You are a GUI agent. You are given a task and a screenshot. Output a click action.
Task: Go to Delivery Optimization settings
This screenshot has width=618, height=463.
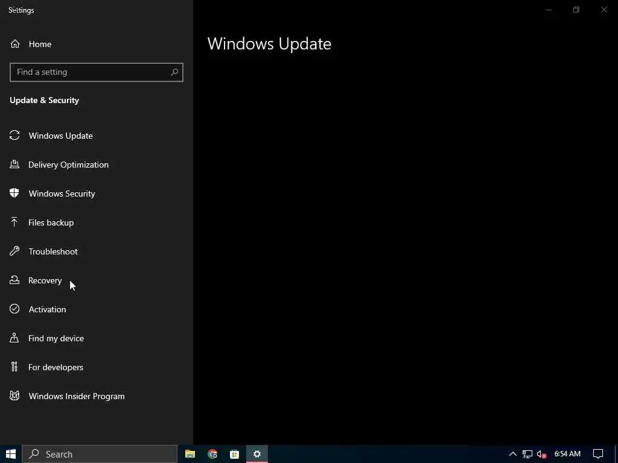(69, 165)
